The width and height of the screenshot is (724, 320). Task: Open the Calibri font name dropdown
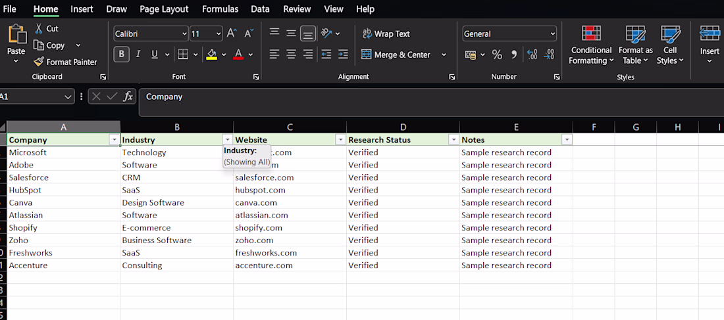pyautogui.click(x=184, y=34)
